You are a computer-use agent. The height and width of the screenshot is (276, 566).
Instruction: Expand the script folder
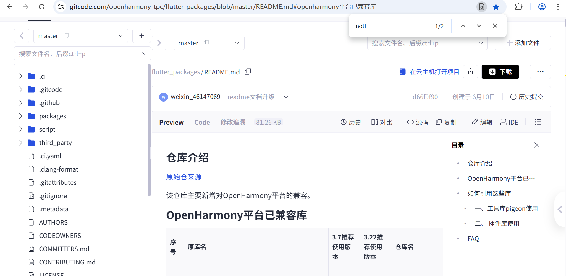coord(21,129)
